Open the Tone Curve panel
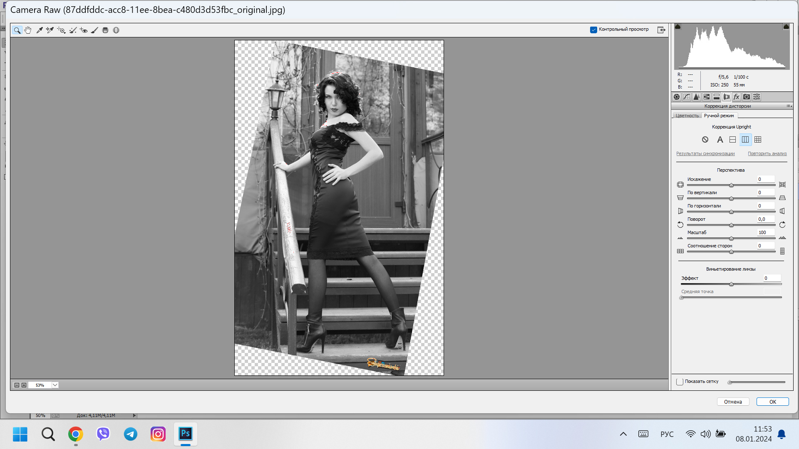Screen dimensions: 799x449 point(687,97)
